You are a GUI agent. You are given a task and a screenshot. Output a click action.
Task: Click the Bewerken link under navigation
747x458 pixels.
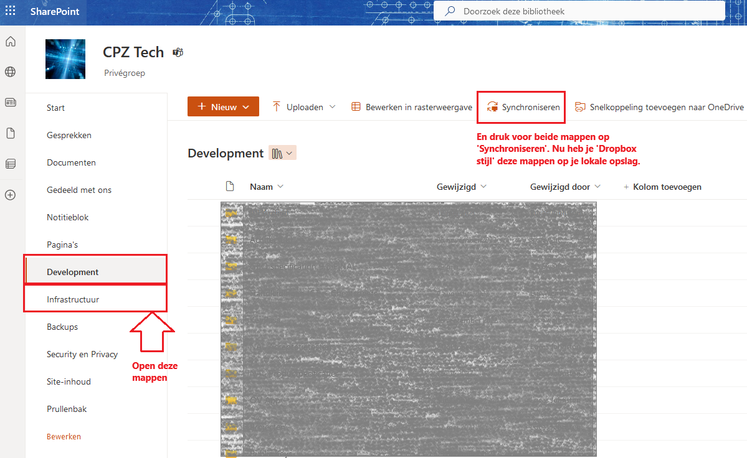point(64,436)
